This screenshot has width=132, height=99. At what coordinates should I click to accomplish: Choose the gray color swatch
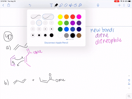point(67,35)
